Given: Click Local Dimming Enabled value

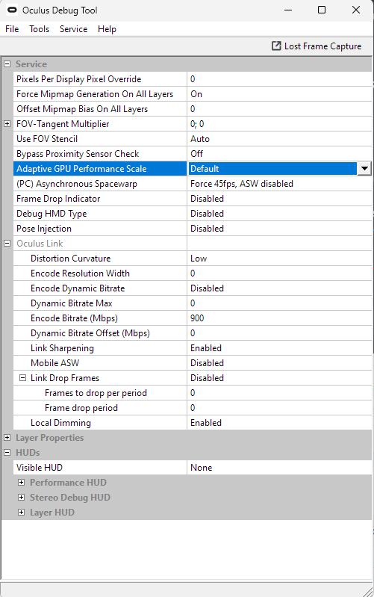Looking at the screenshot, I should click(279, 423).
